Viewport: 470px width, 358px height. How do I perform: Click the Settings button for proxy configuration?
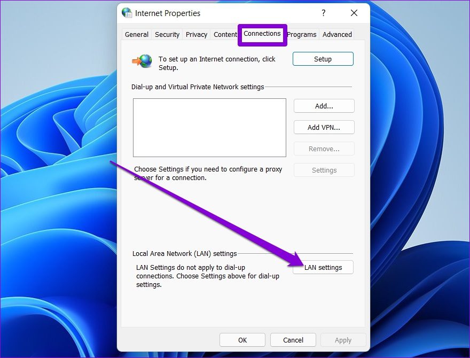point(324,170)
